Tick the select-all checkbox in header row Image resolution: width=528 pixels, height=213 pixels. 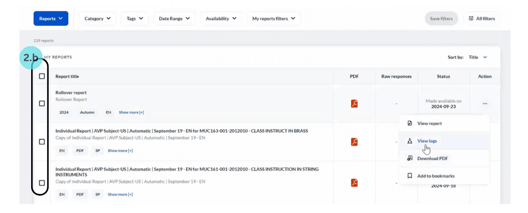pyautogui.click(x=42, y=77)
